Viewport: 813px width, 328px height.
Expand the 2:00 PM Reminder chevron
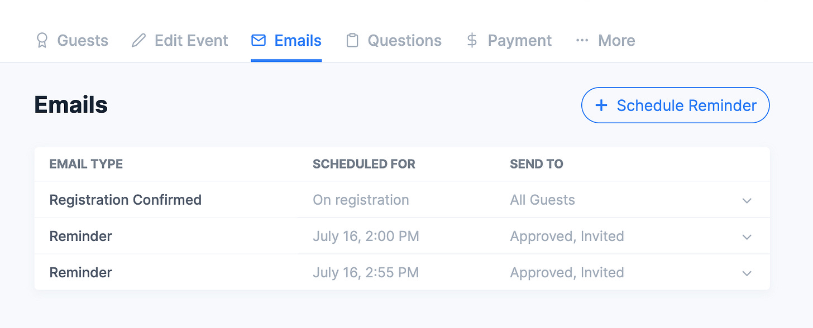point(747,237)
